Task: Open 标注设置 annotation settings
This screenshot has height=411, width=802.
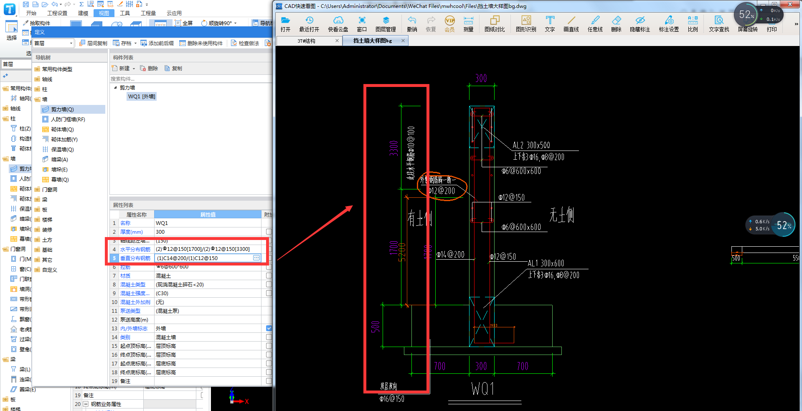Action: [669, 24]
